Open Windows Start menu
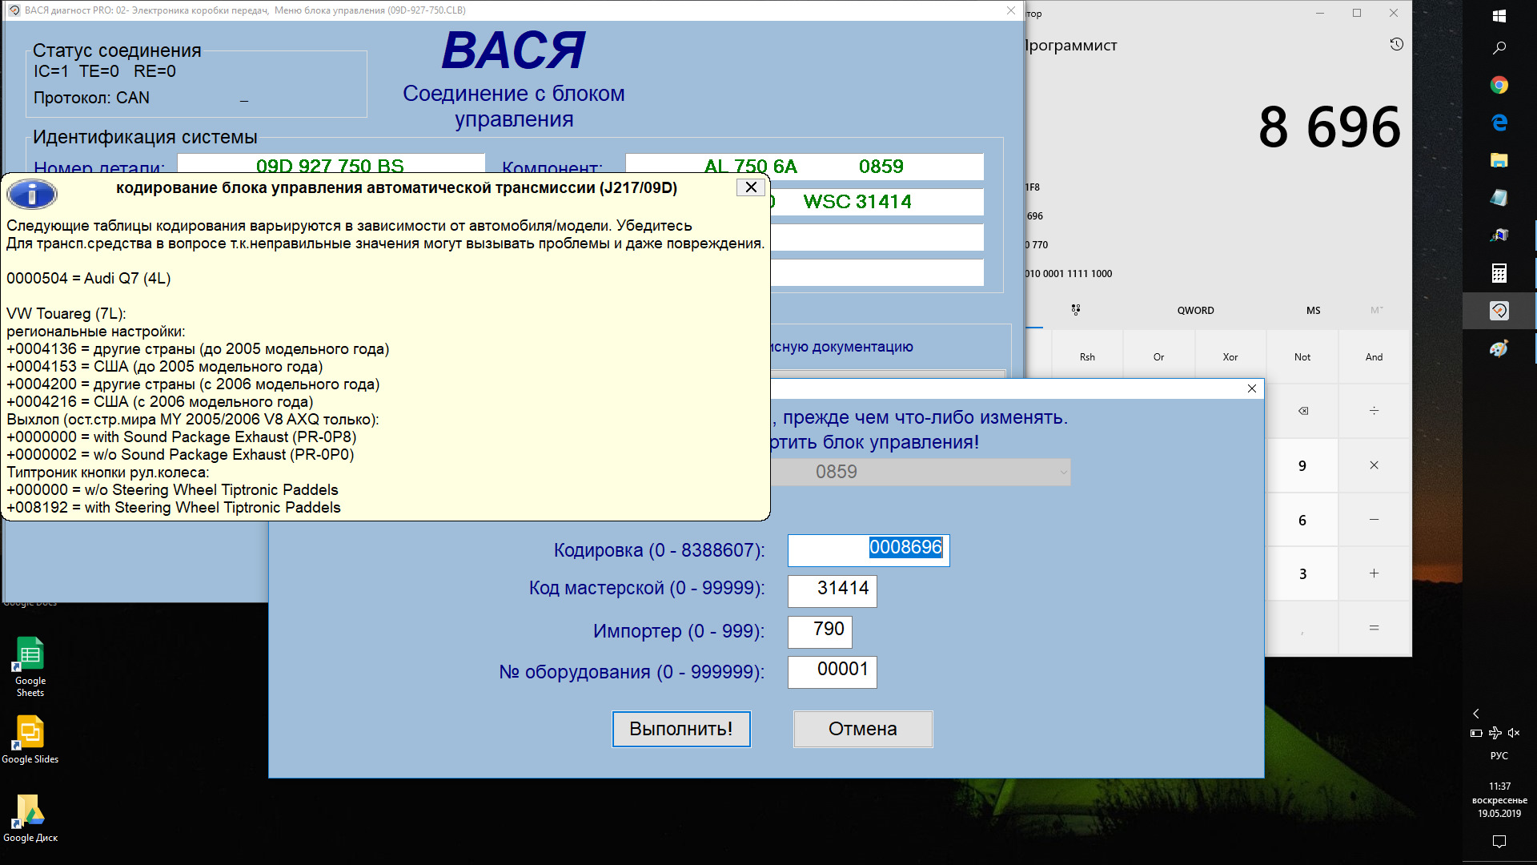This screenshot has height=865, width=1537. [1499, 15]
